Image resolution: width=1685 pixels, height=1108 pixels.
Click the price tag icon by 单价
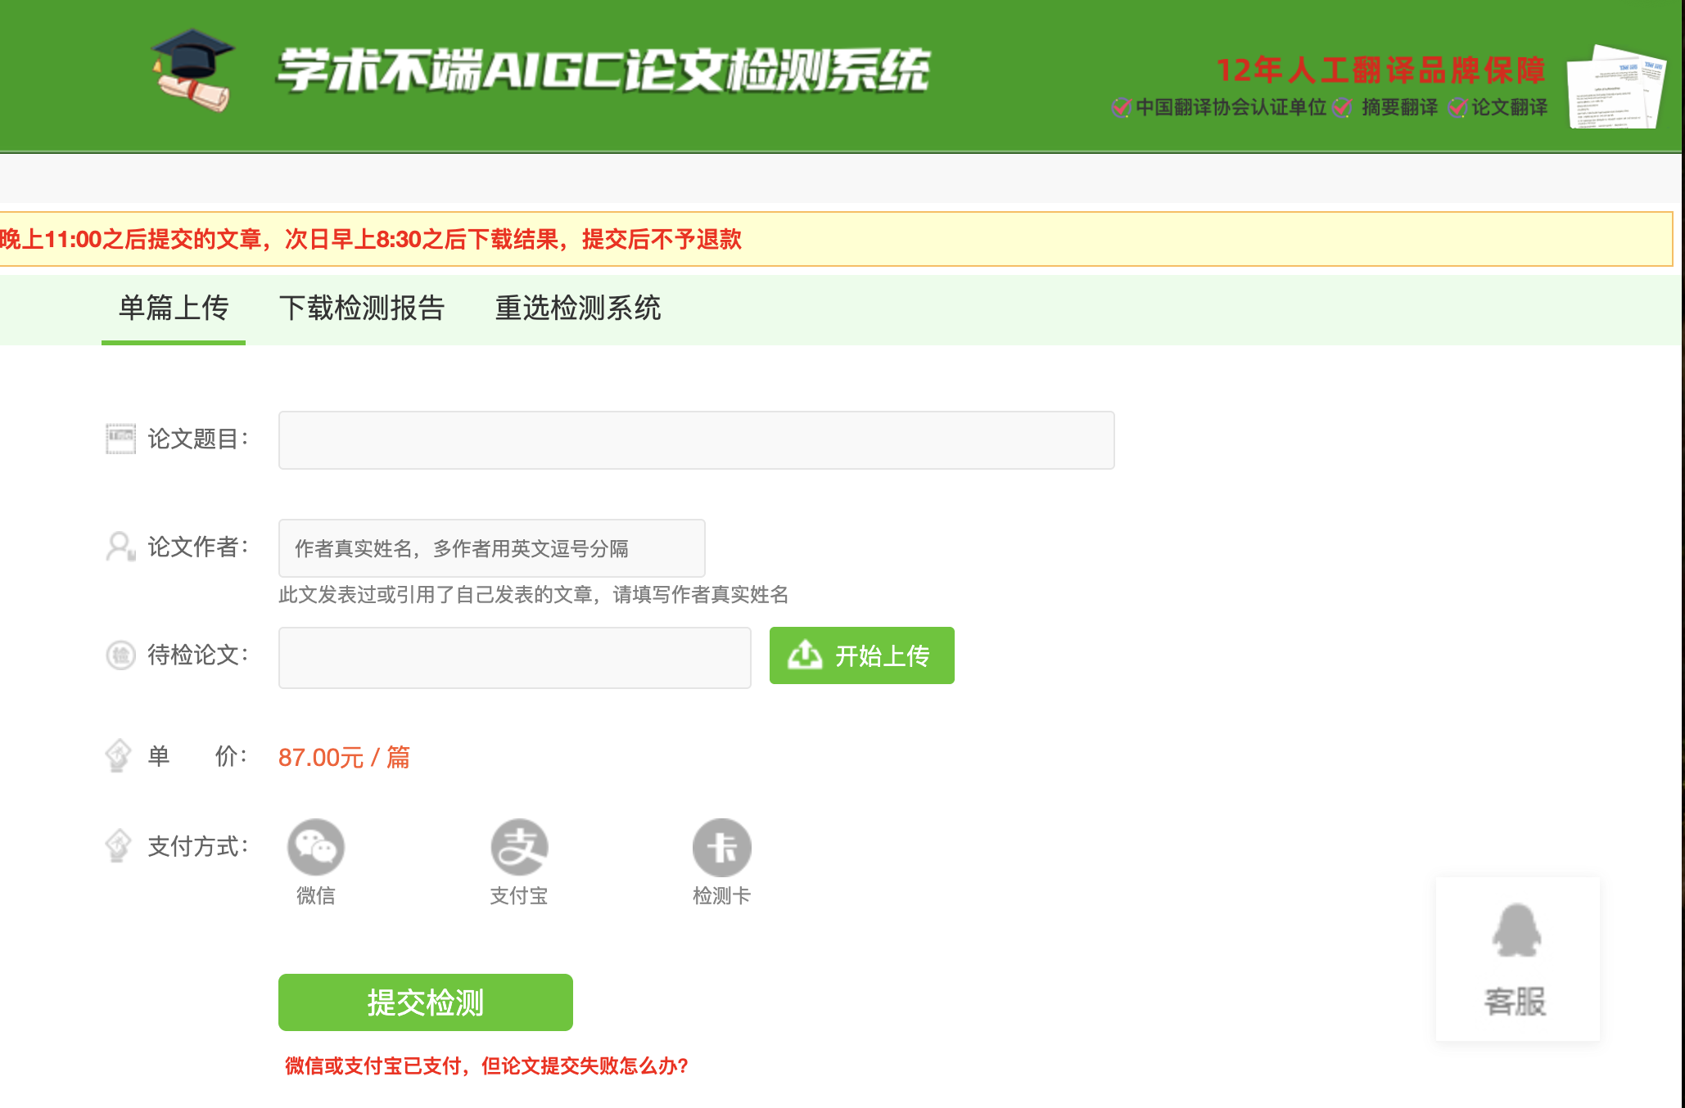(x=118, y=755)
